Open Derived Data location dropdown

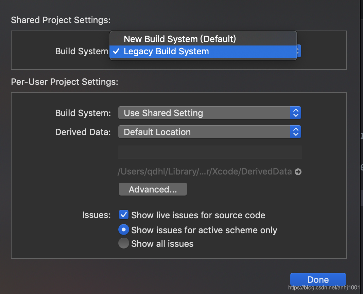pyautogui.click(x=209, y=132)
